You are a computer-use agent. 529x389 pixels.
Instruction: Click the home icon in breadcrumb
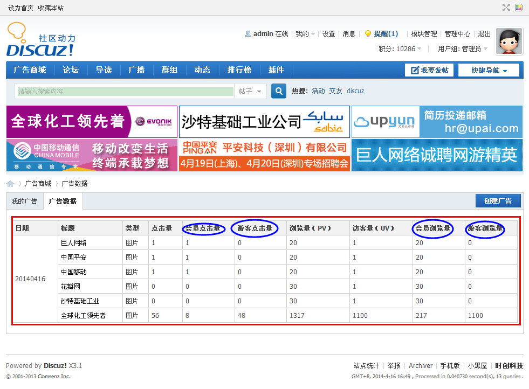[x=10, y=184]
